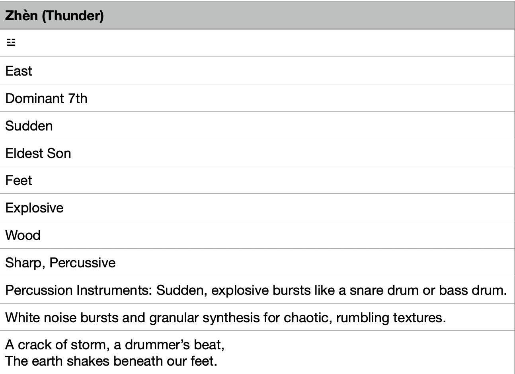Click the word "Sharp" in the table
515x374 pixels.
[23, 263]
